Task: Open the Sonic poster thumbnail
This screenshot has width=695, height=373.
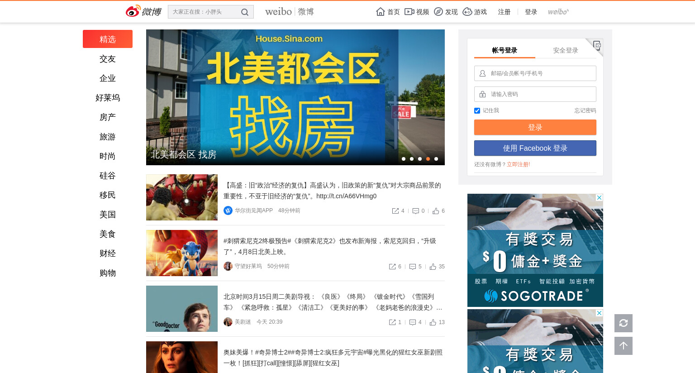Action: click(x=182, y=253)
